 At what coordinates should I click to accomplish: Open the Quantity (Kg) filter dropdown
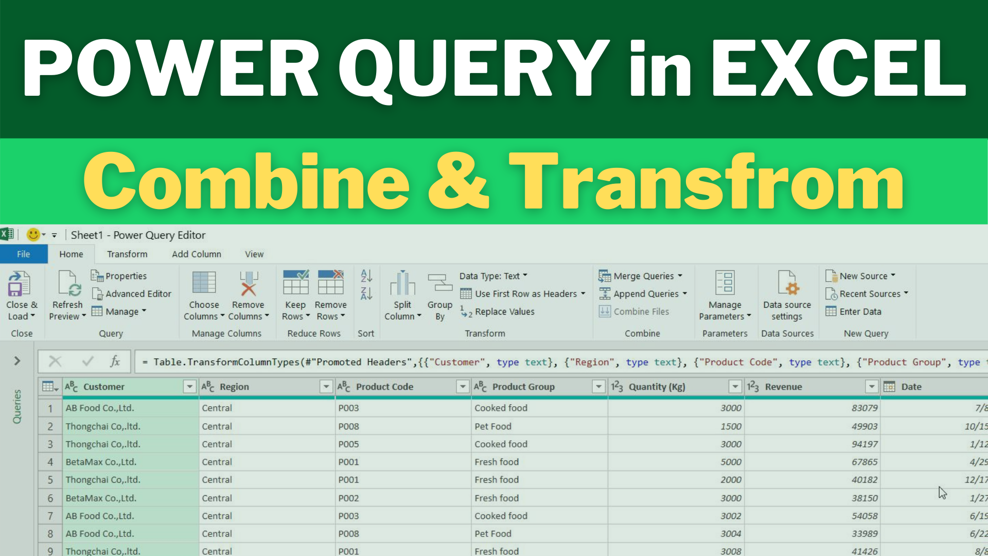(x=735, y=387)
